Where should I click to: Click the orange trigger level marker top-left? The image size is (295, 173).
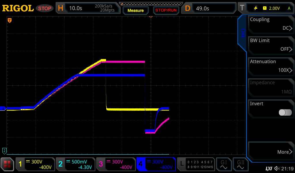[x=10, y=20]
